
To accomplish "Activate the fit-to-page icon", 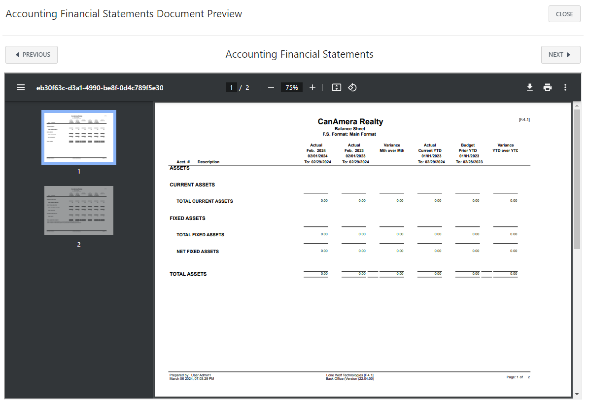I will [336, 87].
